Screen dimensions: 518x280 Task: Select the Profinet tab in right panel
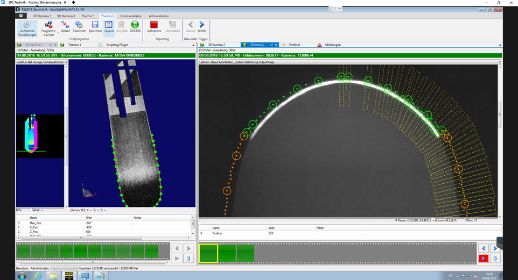(294, 45)
